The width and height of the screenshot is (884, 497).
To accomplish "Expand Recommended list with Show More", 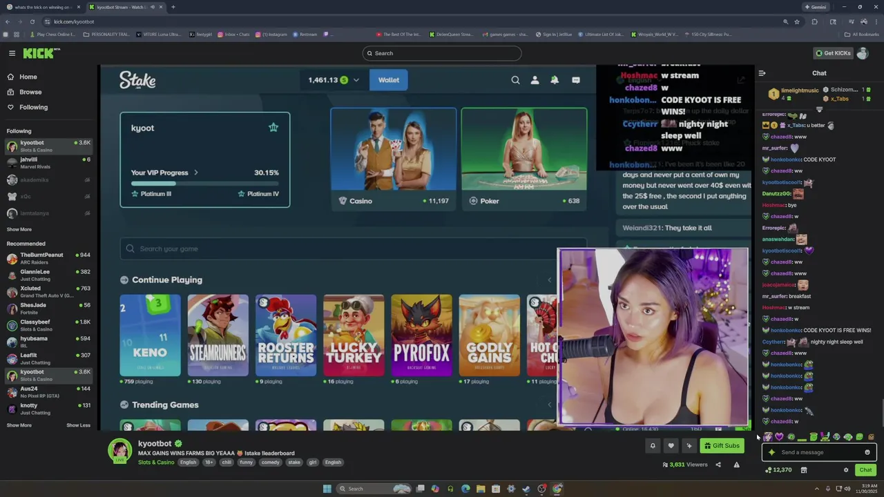I will [x=19, y=425].
